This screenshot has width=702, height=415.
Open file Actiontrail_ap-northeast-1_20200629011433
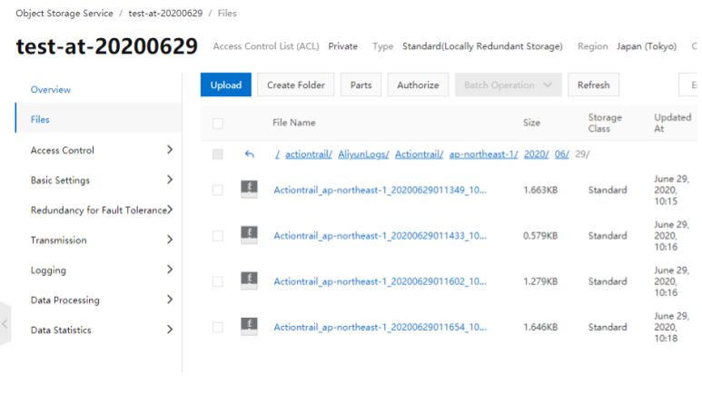click(381, 236)
